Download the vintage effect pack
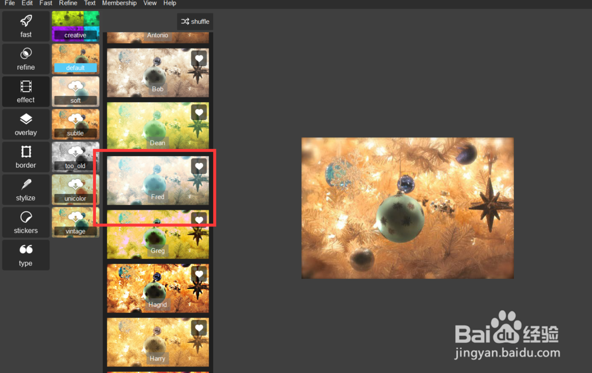This screenshot has width=592, height=373. point(76,222)
